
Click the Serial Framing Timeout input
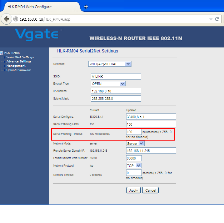134,132
